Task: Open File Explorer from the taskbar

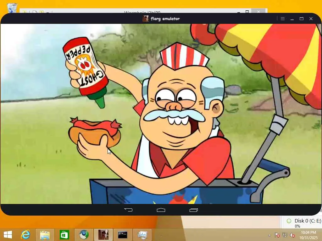Action: 45,235
